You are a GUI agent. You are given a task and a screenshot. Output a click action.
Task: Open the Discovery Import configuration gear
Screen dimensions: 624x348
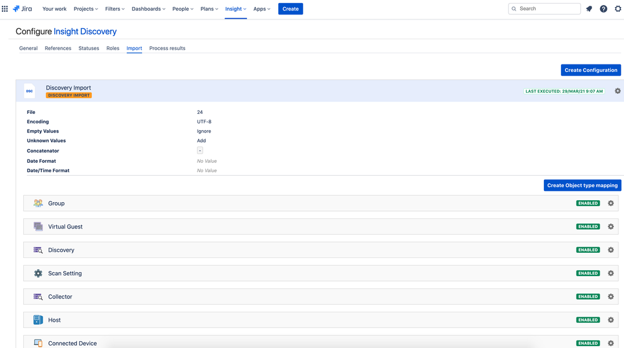pyautogui.click(x=618, y=91)
